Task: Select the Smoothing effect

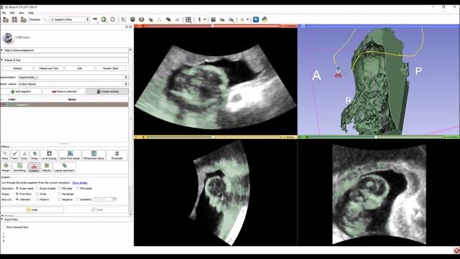Action: click(19, 168)
